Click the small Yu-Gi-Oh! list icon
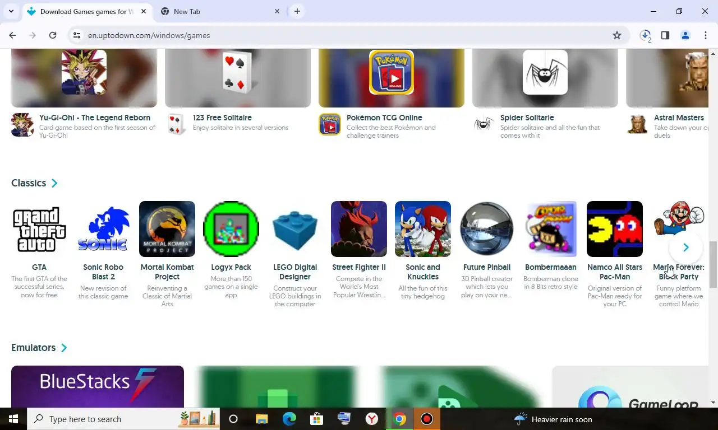Image resolution: width=718 pixels, height=430 pixels. [x=22, y=125]
